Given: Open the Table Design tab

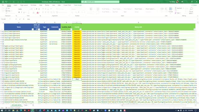Looking at the screenshot, I should coord(78,5).
